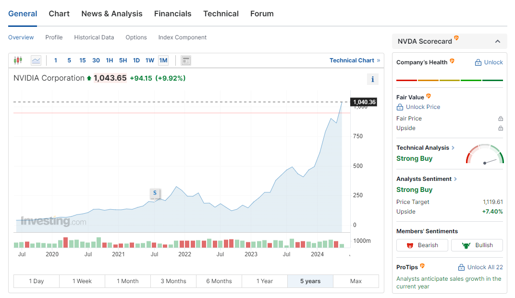Vote Bearish in Members' Sentiments

coord(422,245)
